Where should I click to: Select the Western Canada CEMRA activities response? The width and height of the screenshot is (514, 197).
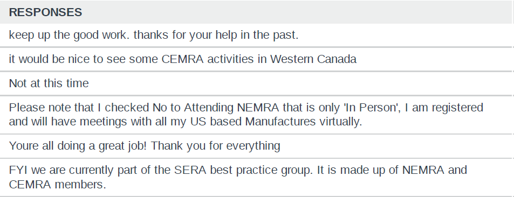click(256, 59)
